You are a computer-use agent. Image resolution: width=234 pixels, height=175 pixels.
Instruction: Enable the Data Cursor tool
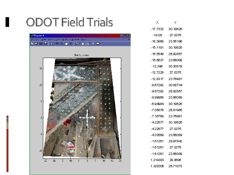77,44
